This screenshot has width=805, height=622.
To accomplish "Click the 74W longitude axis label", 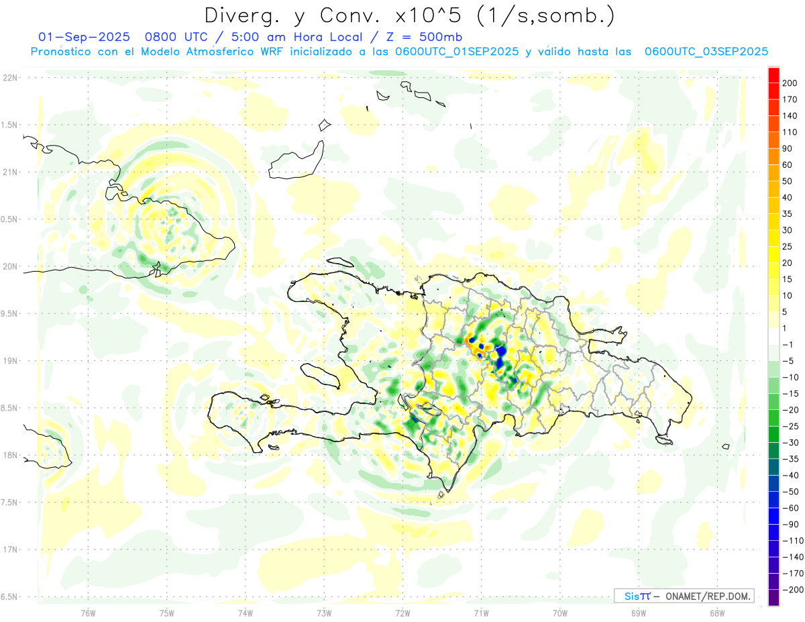I will (246, 613).
